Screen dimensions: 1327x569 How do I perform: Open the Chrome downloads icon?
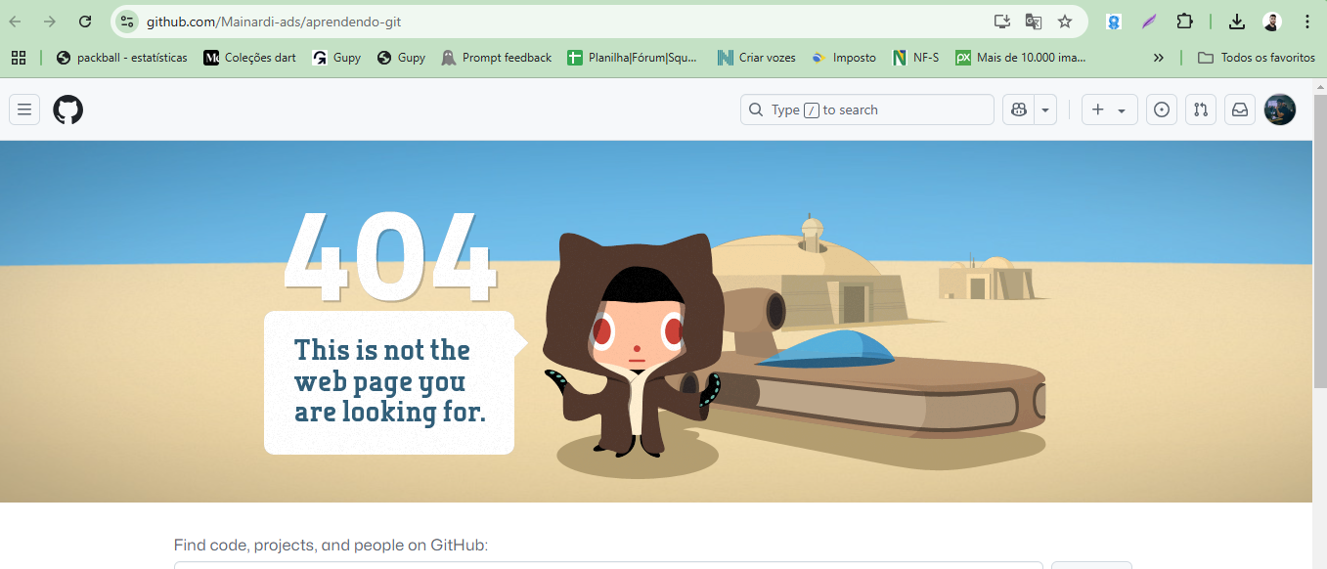tap(1237, 22)
